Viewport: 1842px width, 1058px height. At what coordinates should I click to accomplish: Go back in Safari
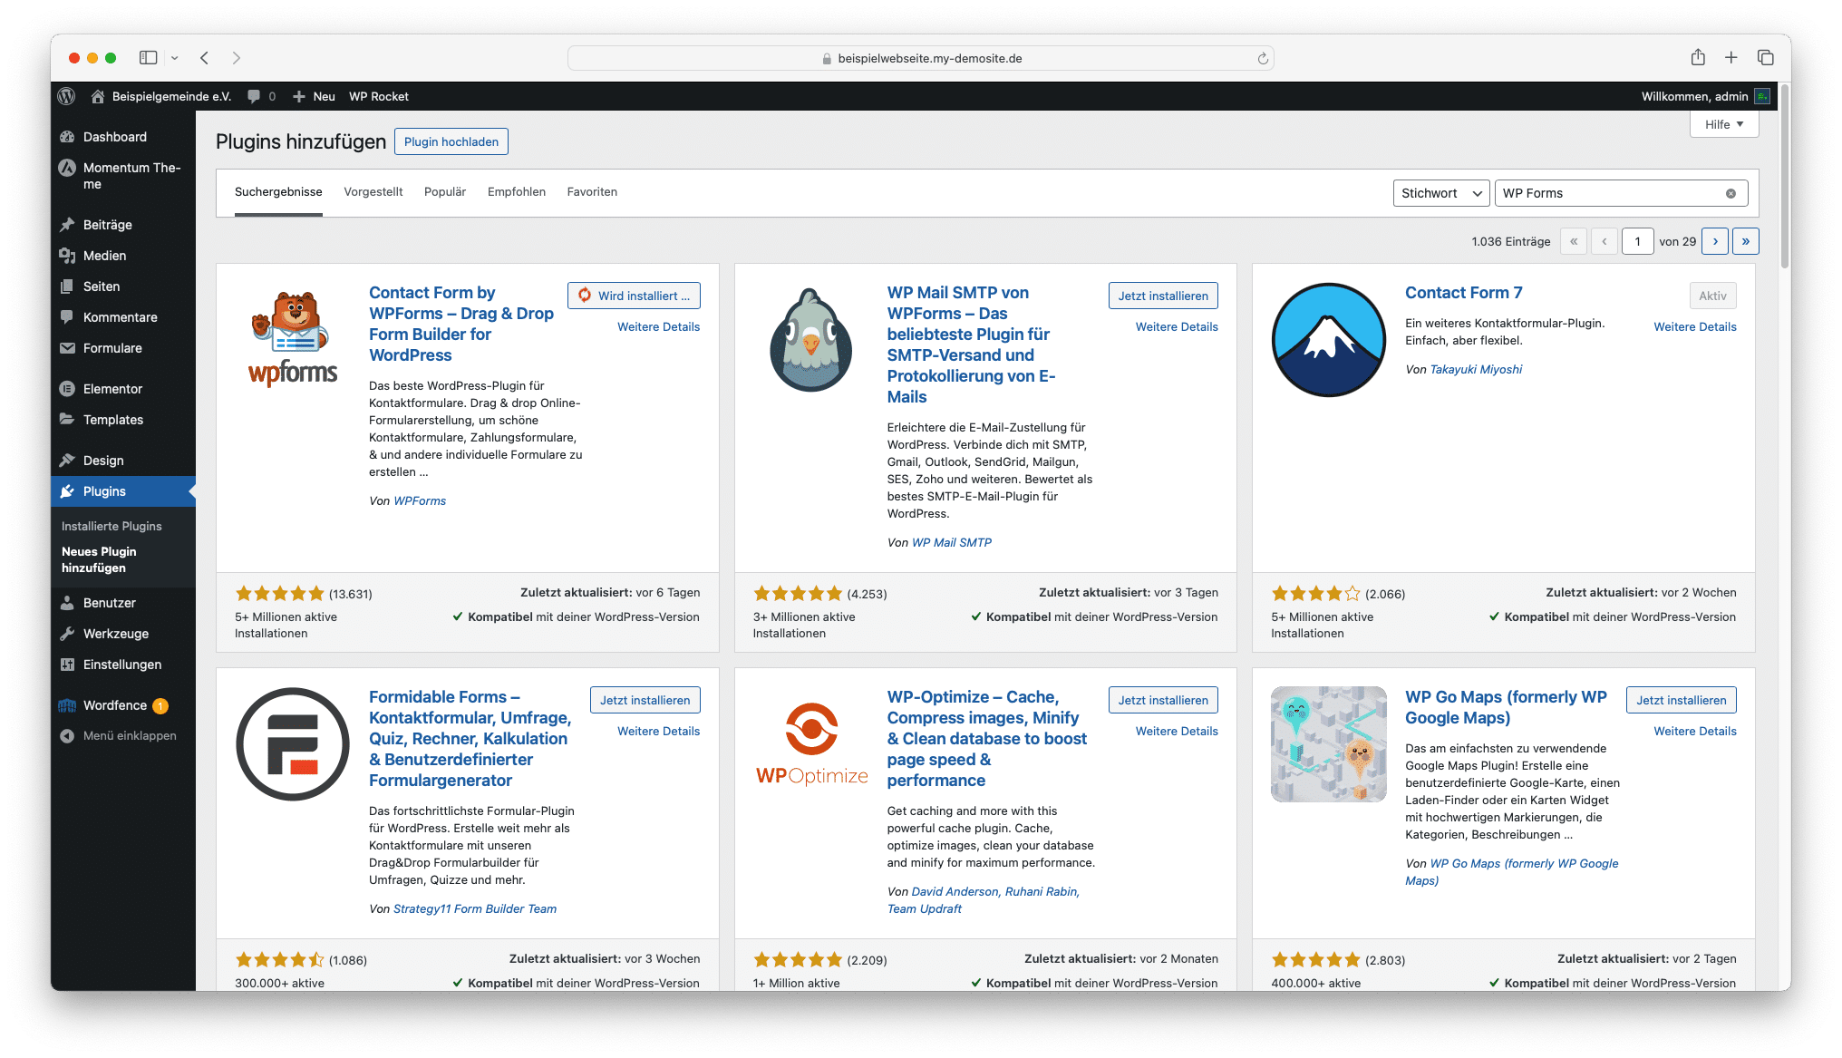(205, 57)
